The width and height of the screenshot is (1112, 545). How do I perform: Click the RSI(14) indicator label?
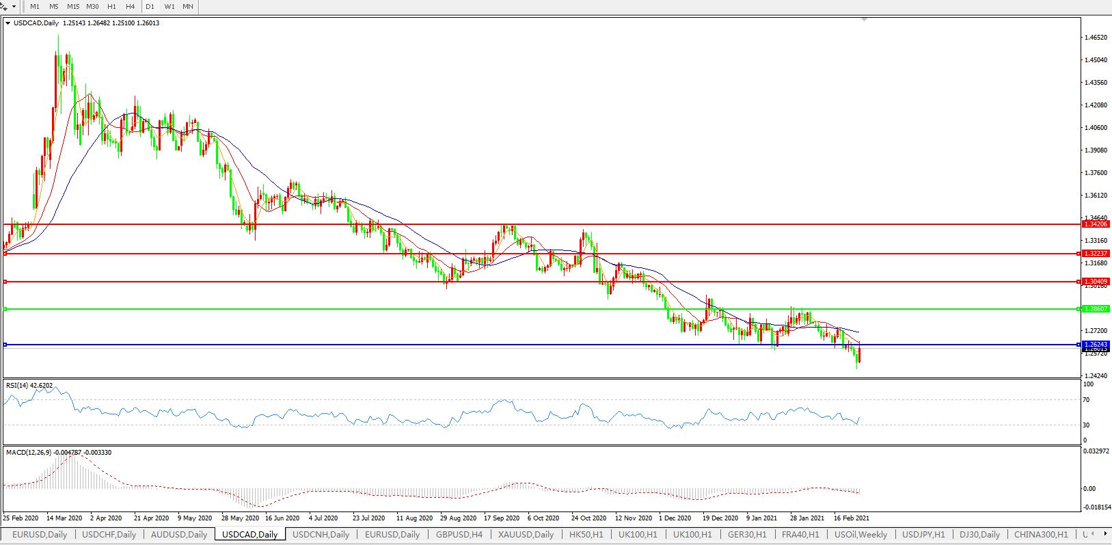pos(29,386)
